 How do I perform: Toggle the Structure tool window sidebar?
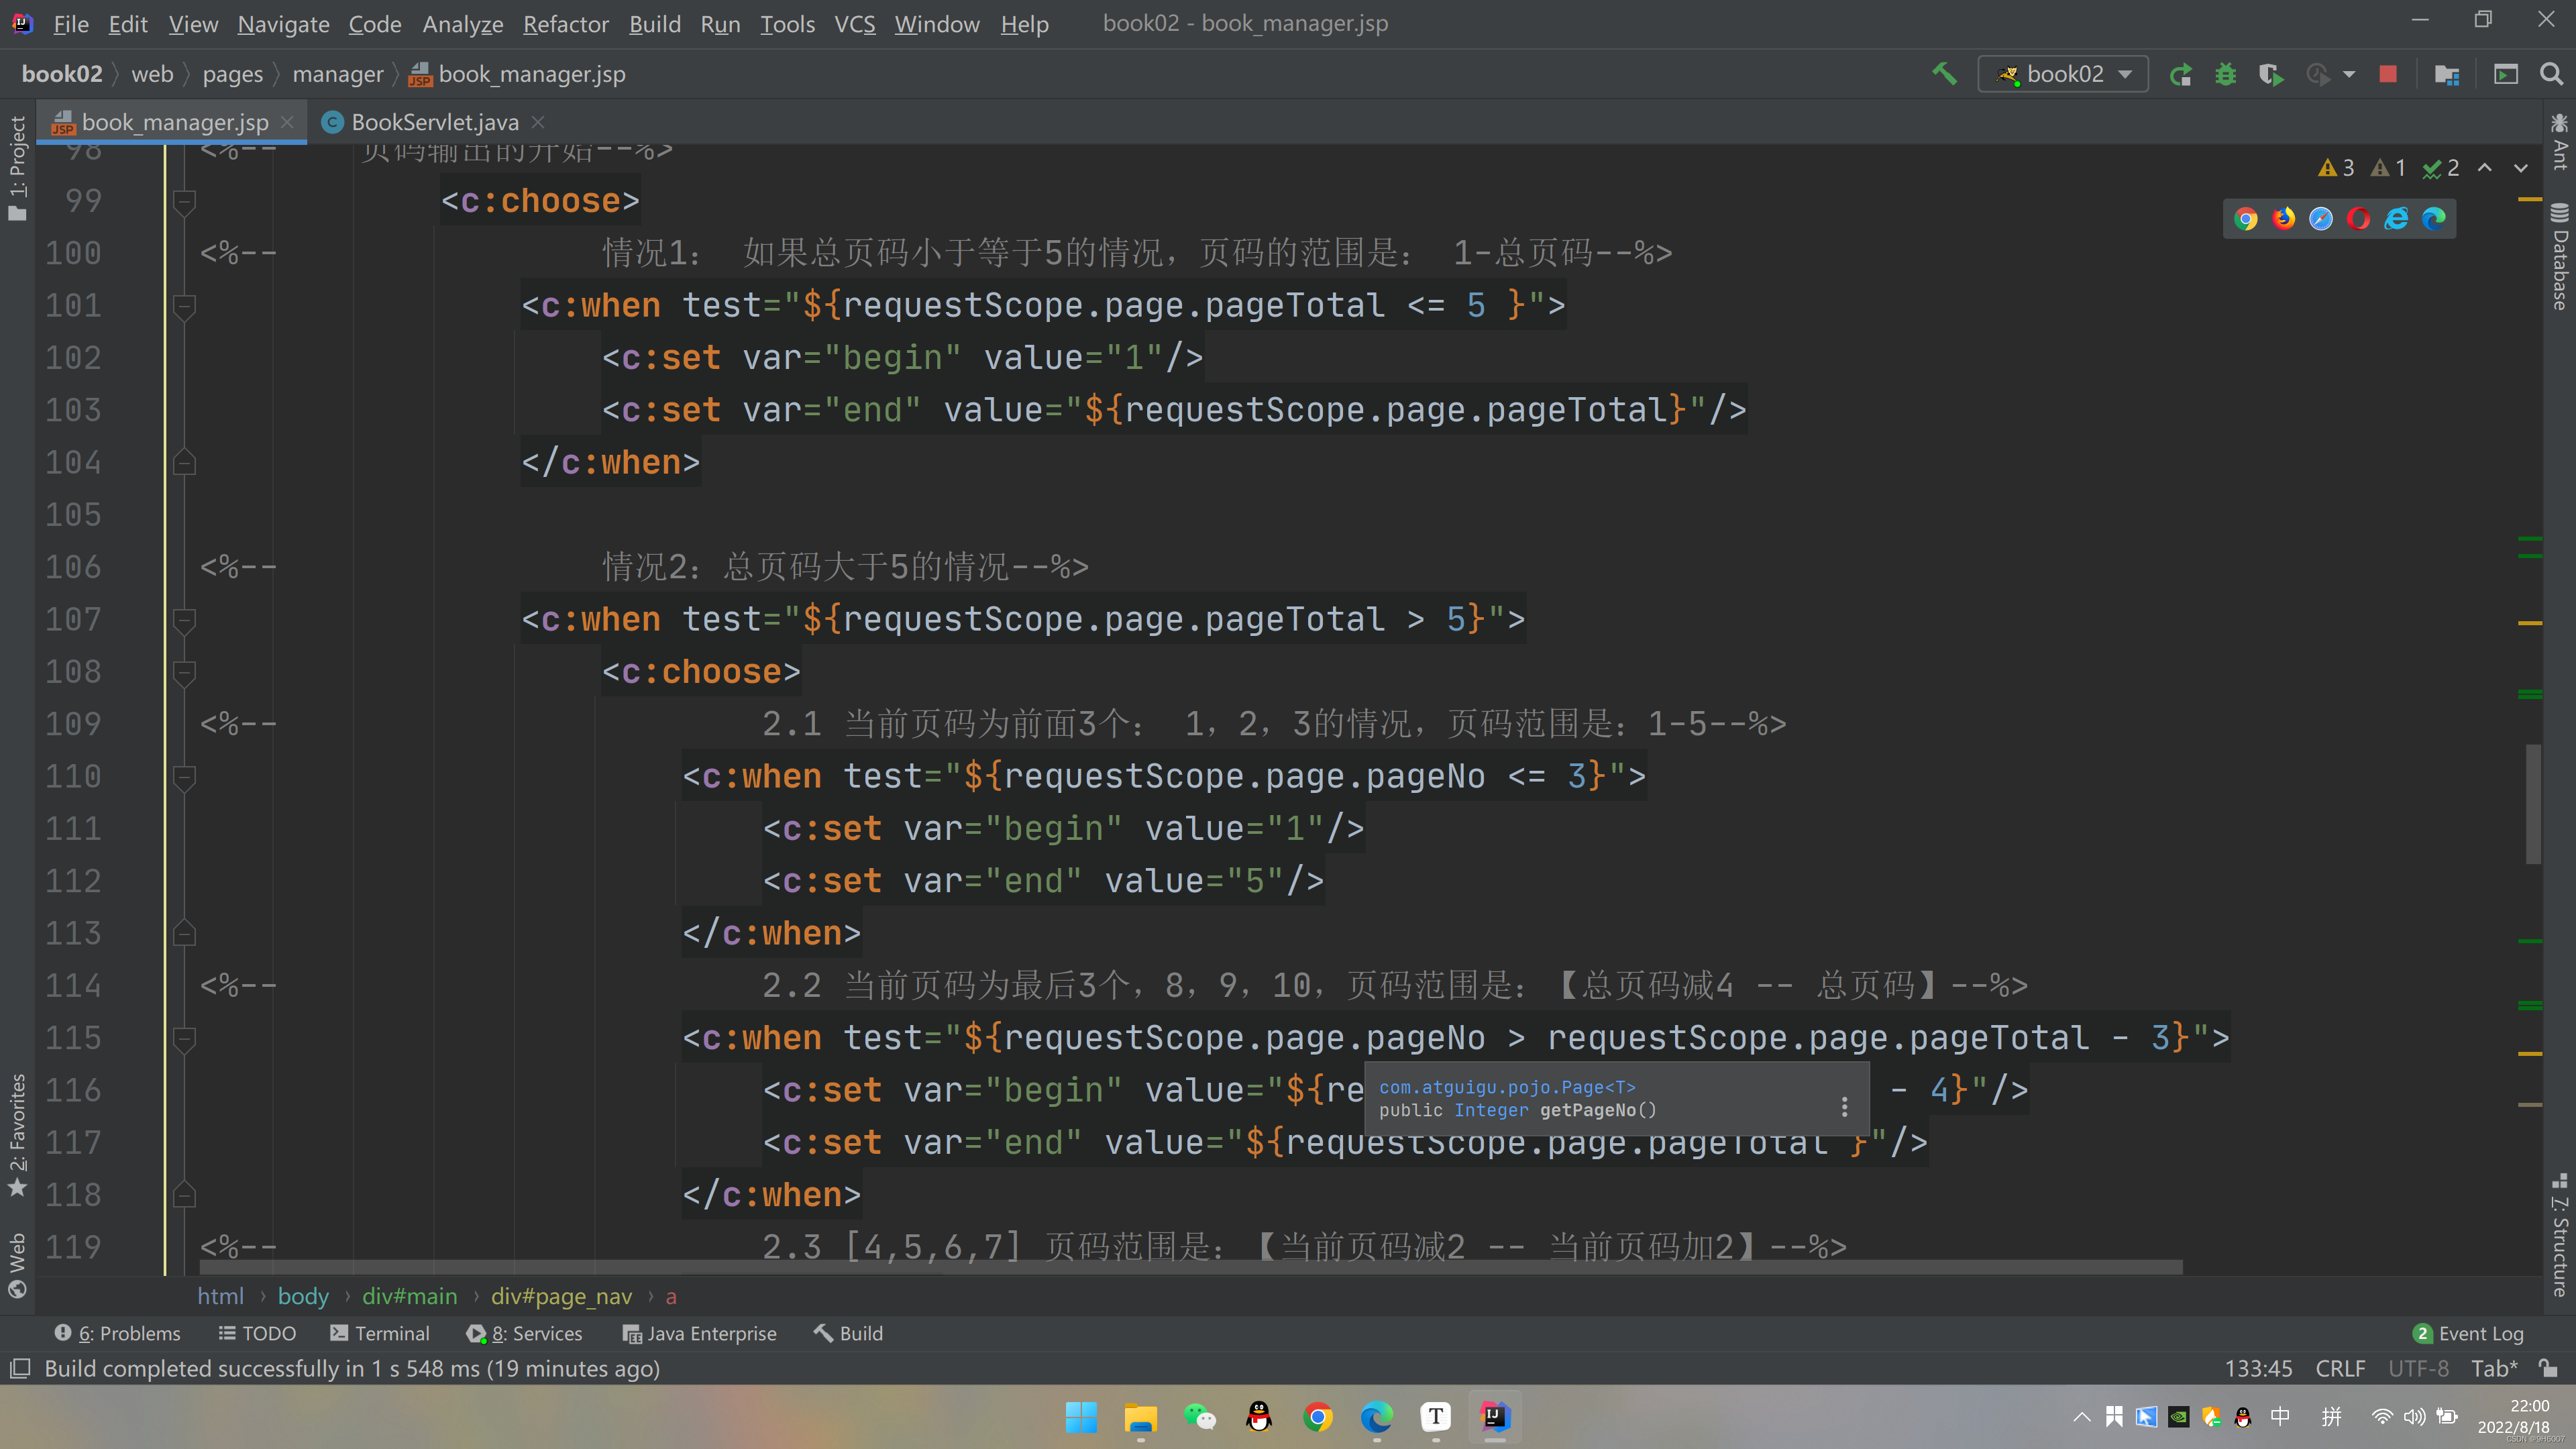pyautogui.click(x=2559, y=1235)
